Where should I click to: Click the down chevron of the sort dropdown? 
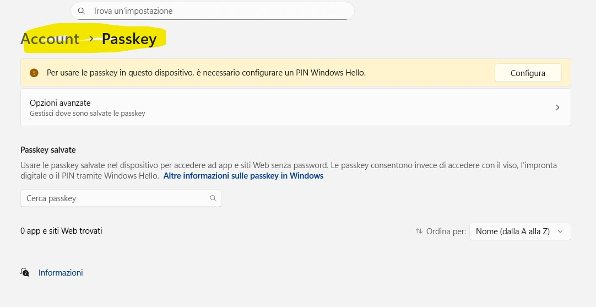tap(560, 231)
